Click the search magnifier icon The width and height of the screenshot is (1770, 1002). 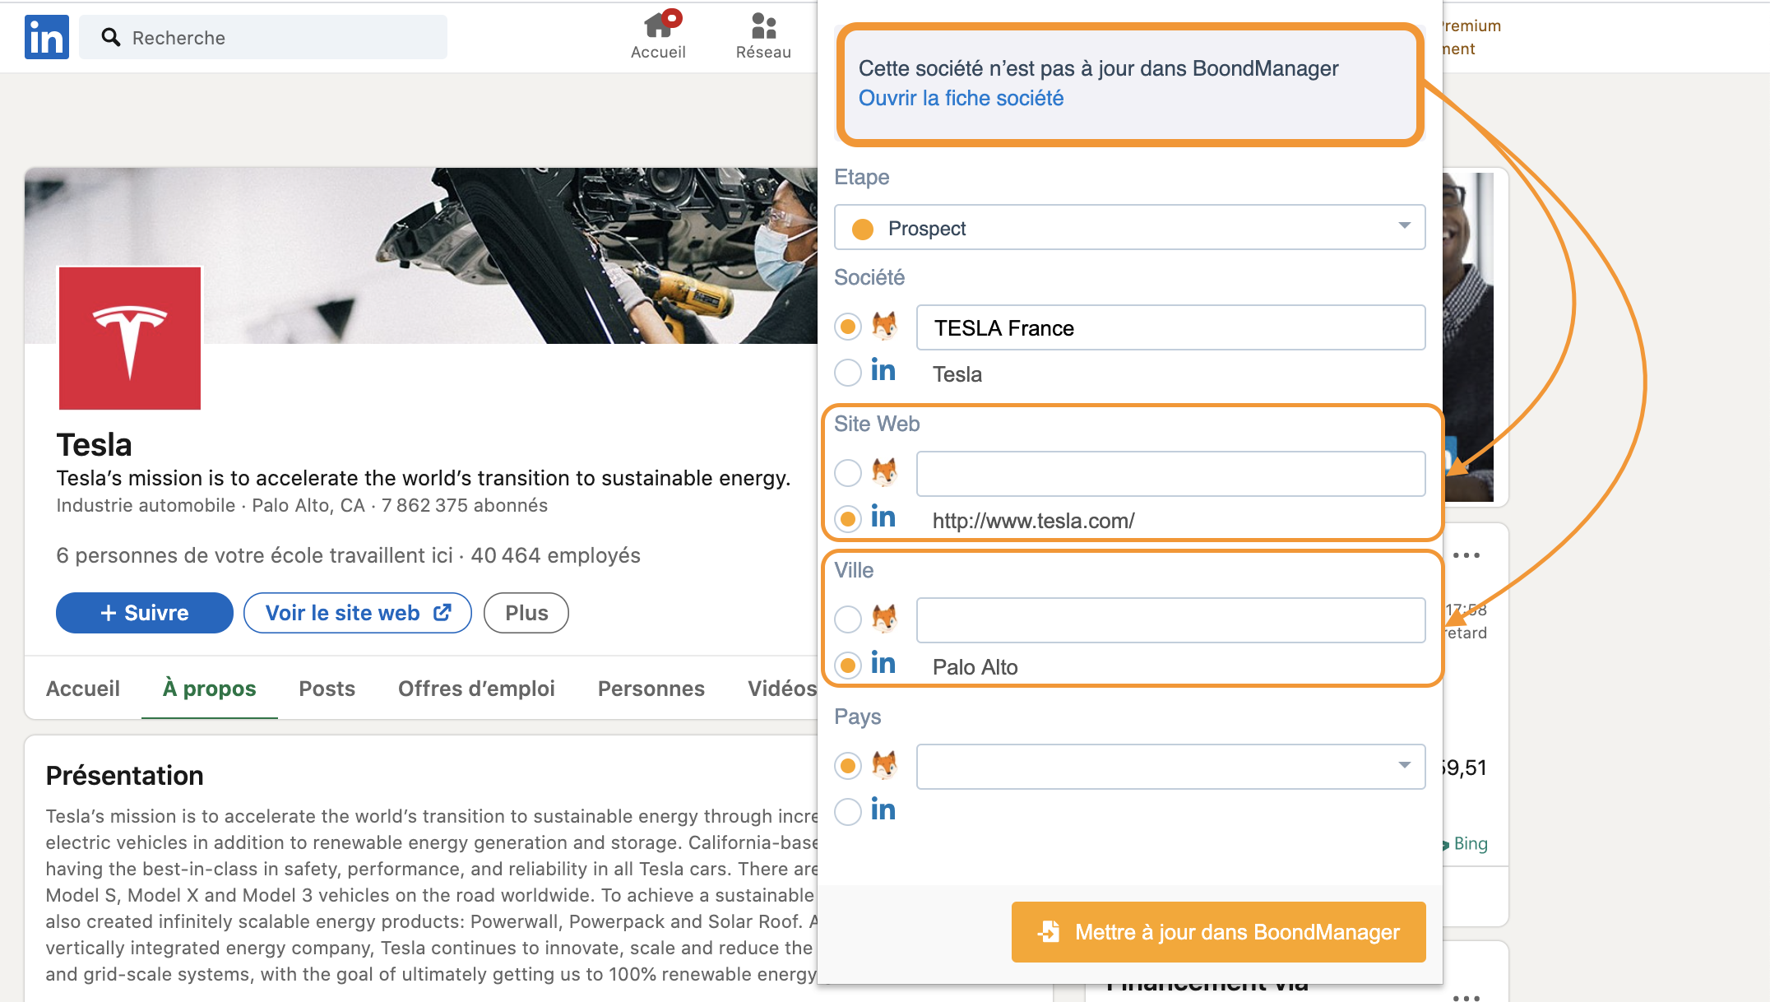pos(111,37)
